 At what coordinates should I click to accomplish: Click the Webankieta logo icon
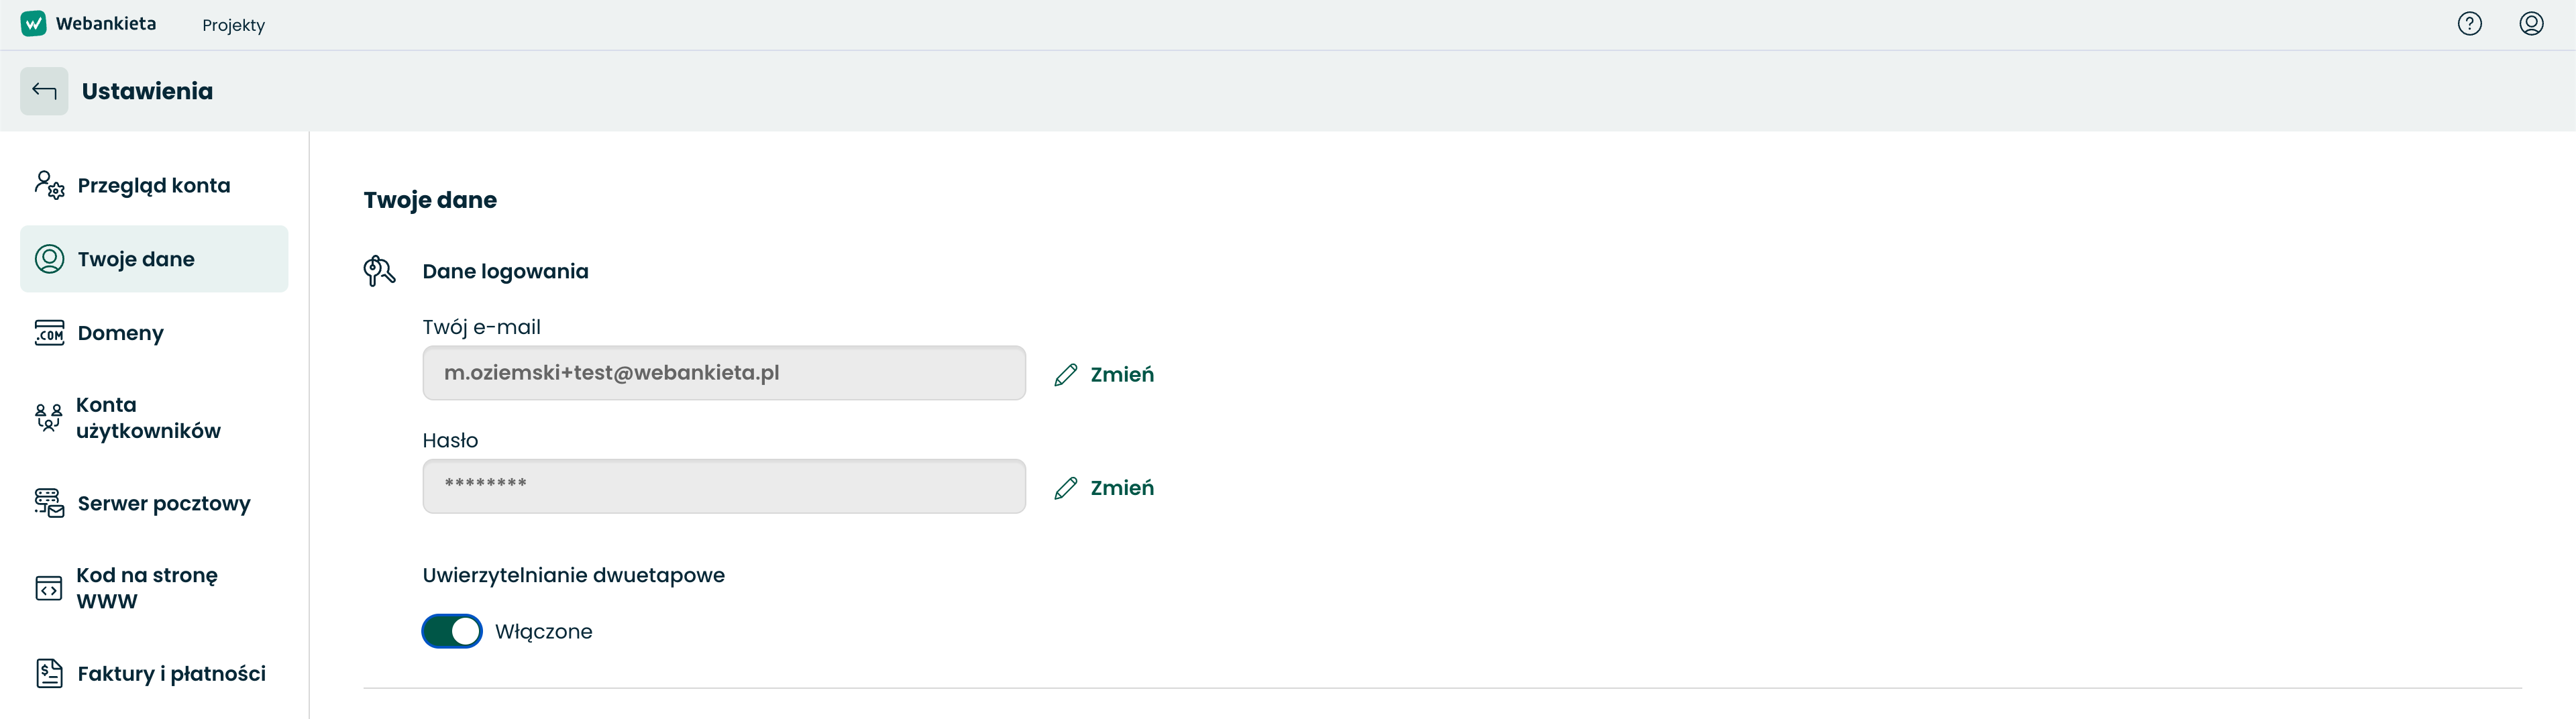(x=33, y=23)
